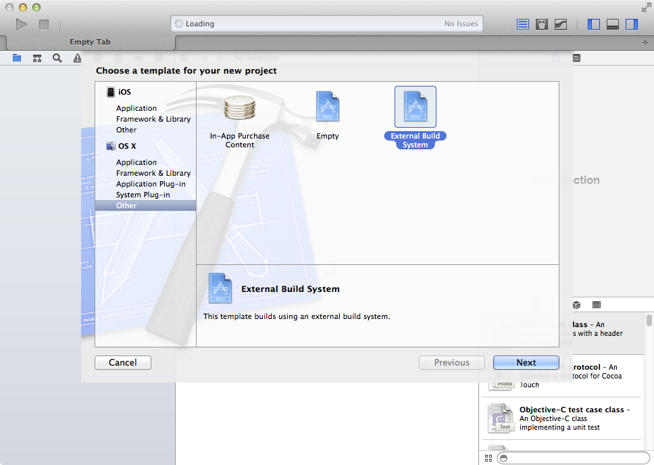Toggle the Utilities pane visibility
654x465 pixels.
tap(632, 24)
